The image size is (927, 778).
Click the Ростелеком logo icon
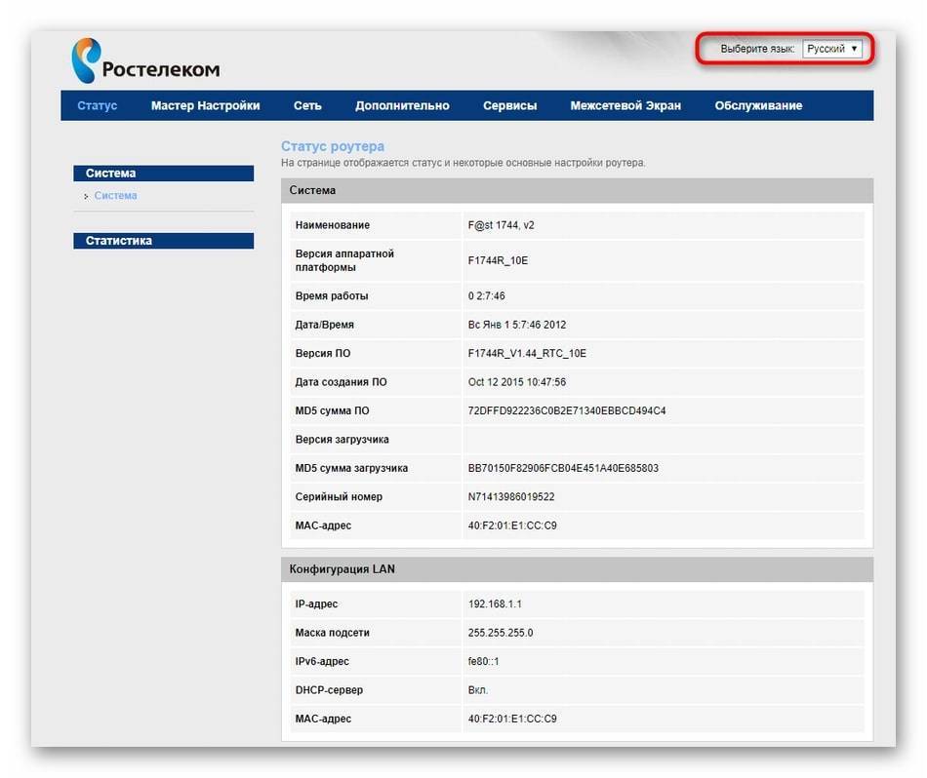pos(86,60)
